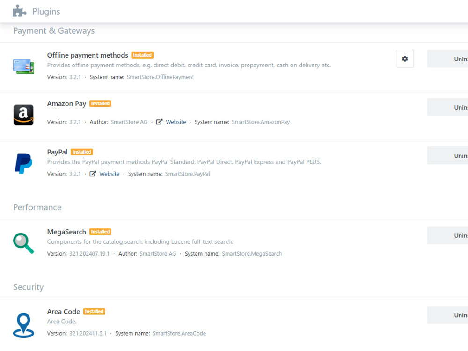This screenshot has width=468, height=351.
Task: Click system name 'SmartStore.AmazonPay'
Action: coord(261,122)
